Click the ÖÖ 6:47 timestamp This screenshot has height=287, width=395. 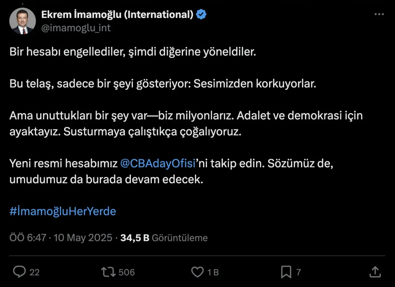(x=28, y=238)
